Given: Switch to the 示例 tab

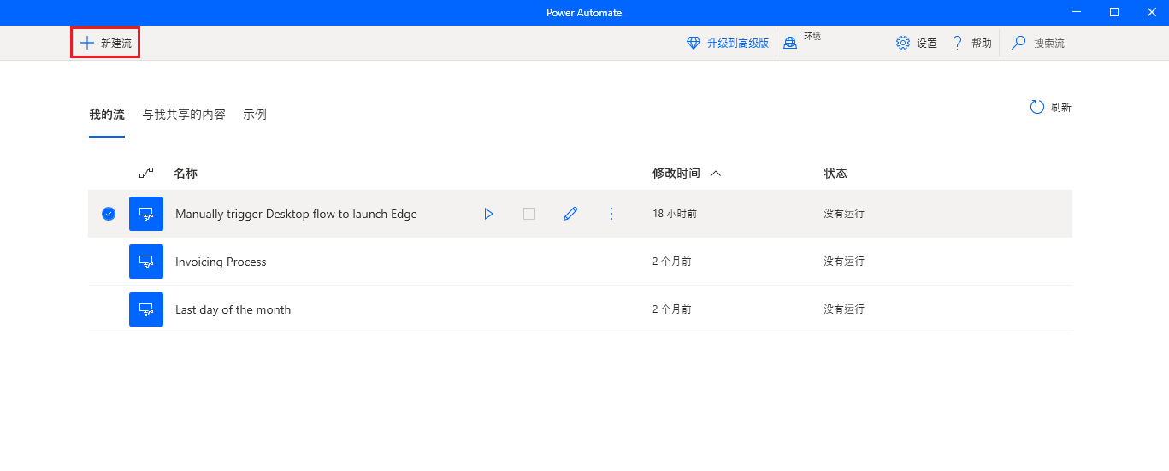Looking at the screenshot, I should coord(255,114).
